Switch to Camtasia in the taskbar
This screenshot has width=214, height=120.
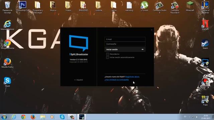pos(72,117)
